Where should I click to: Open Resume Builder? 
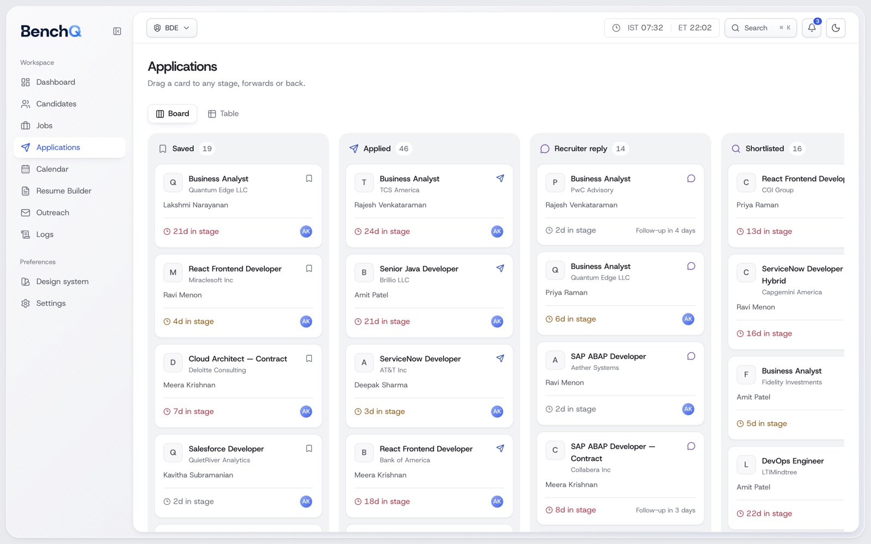pyautogui.click(x=70, y=191)
